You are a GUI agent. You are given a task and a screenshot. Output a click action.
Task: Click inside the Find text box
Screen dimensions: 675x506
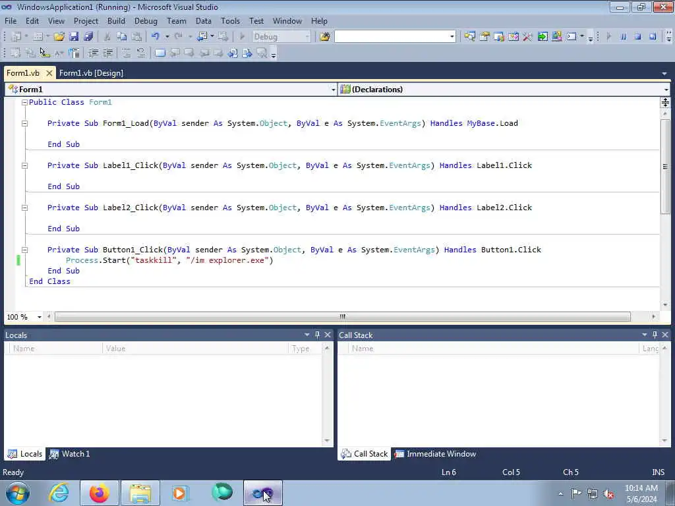pyautogui.click(x=392, y=37)
